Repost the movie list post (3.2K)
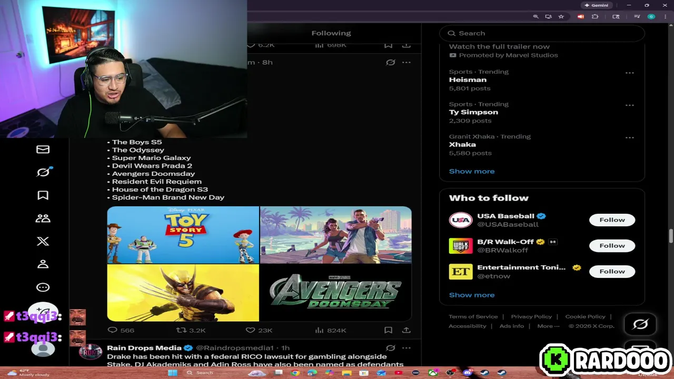The width and height of the screenshot is (674, 379). [x=191, y=330]
